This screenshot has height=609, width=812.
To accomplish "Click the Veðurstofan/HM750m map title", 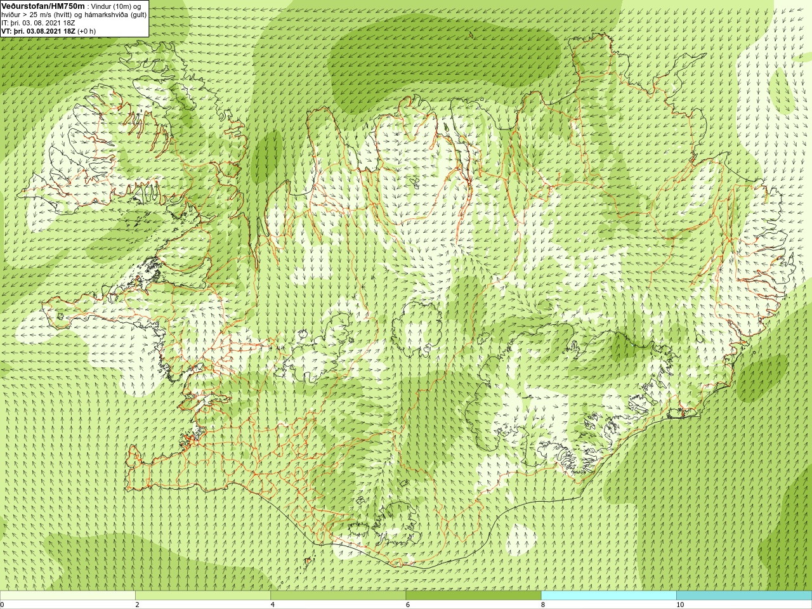I will [43, 5].
